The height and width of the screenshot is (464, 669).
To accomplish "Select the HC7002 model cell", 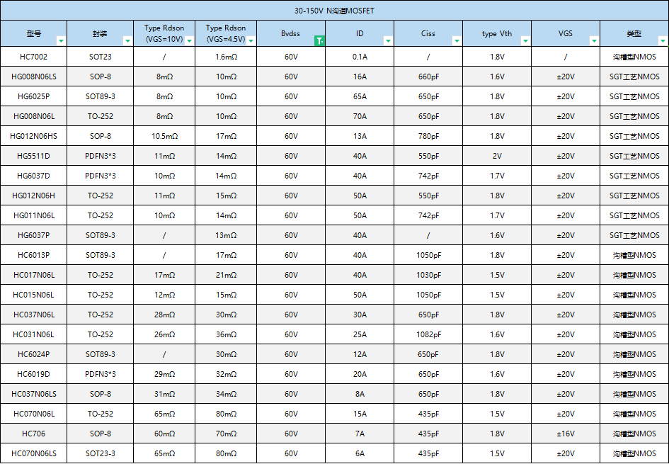I will [33, 57].
